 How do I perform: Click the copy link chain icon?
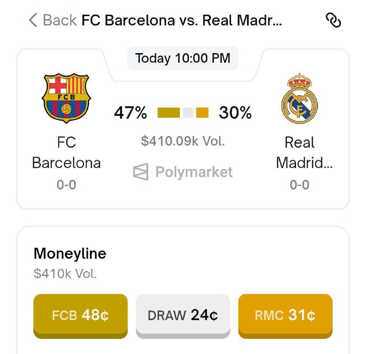334,20
